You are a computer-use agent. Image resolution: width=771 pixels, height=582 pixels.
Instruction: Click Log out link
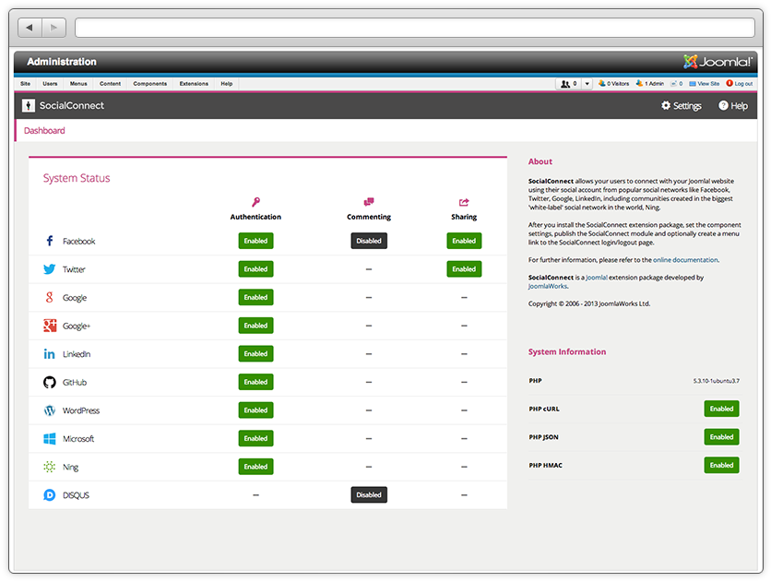(740, 84)
